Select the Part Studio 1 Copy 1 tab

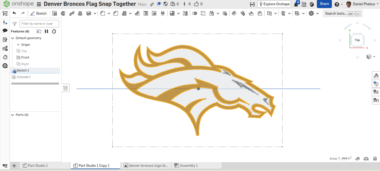95,165
